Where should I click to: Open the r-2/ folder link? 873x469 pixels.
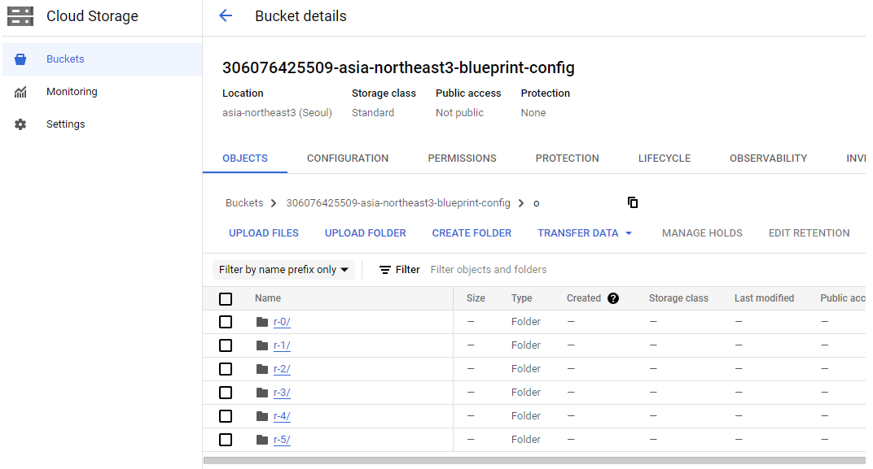(x=282, y=369)
